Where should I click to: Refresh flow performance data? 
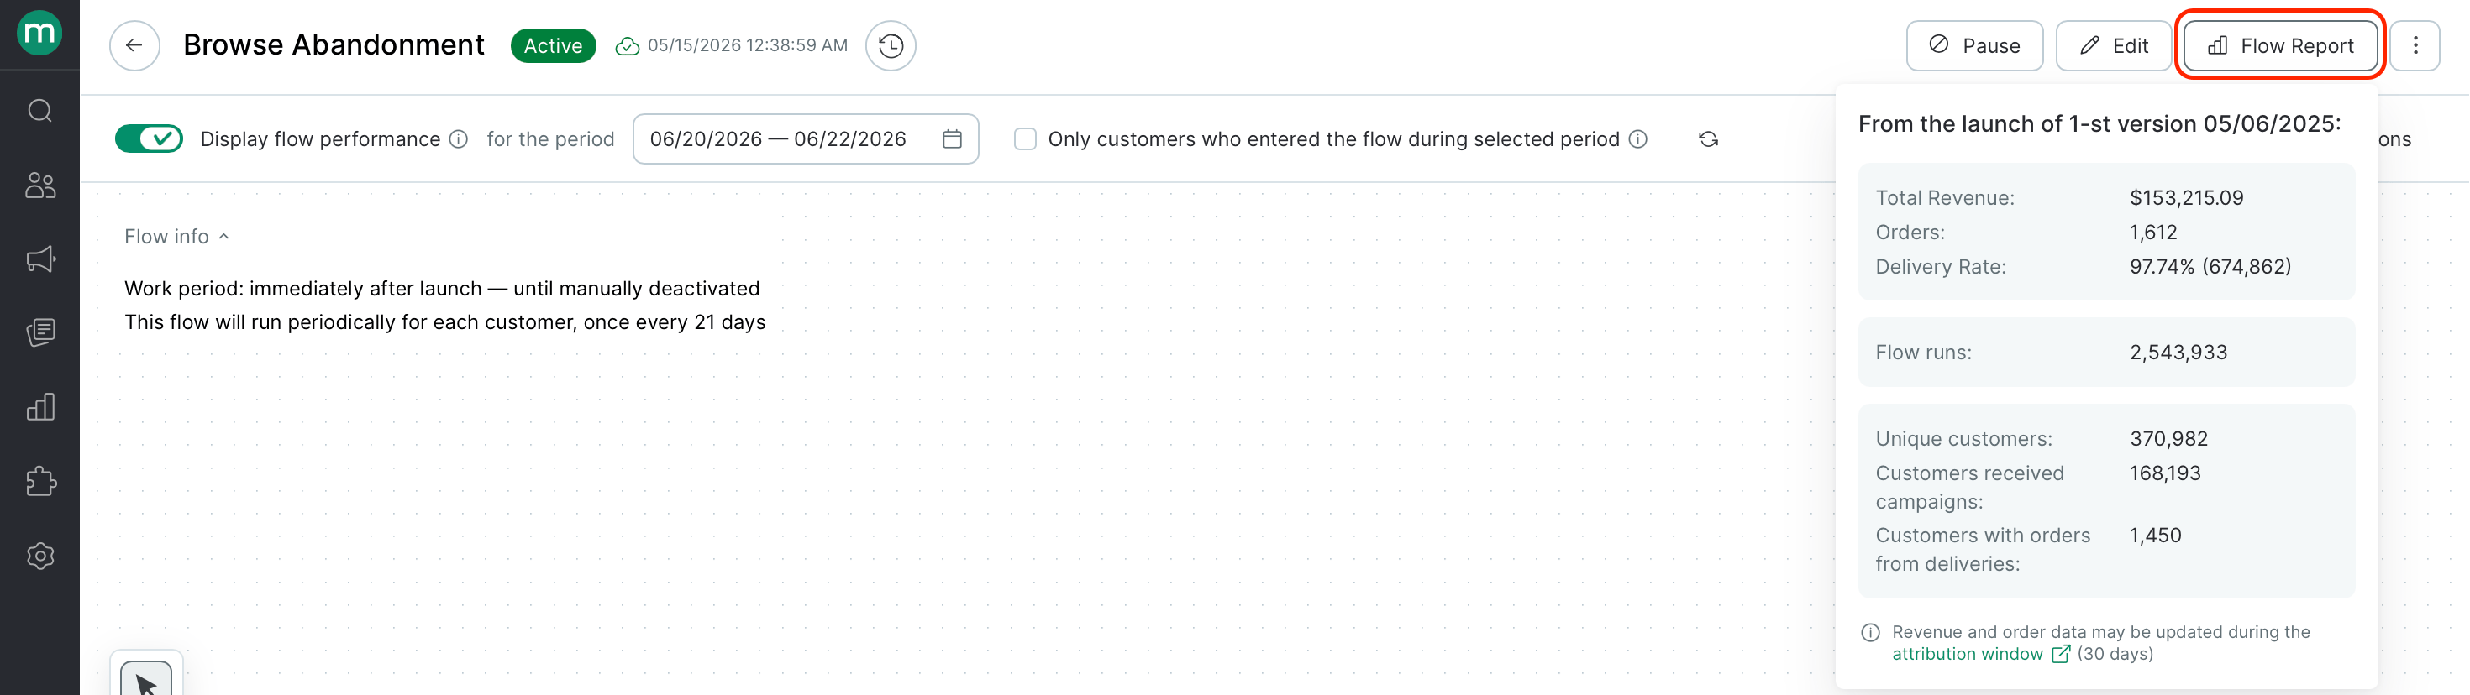(1709, 139)
